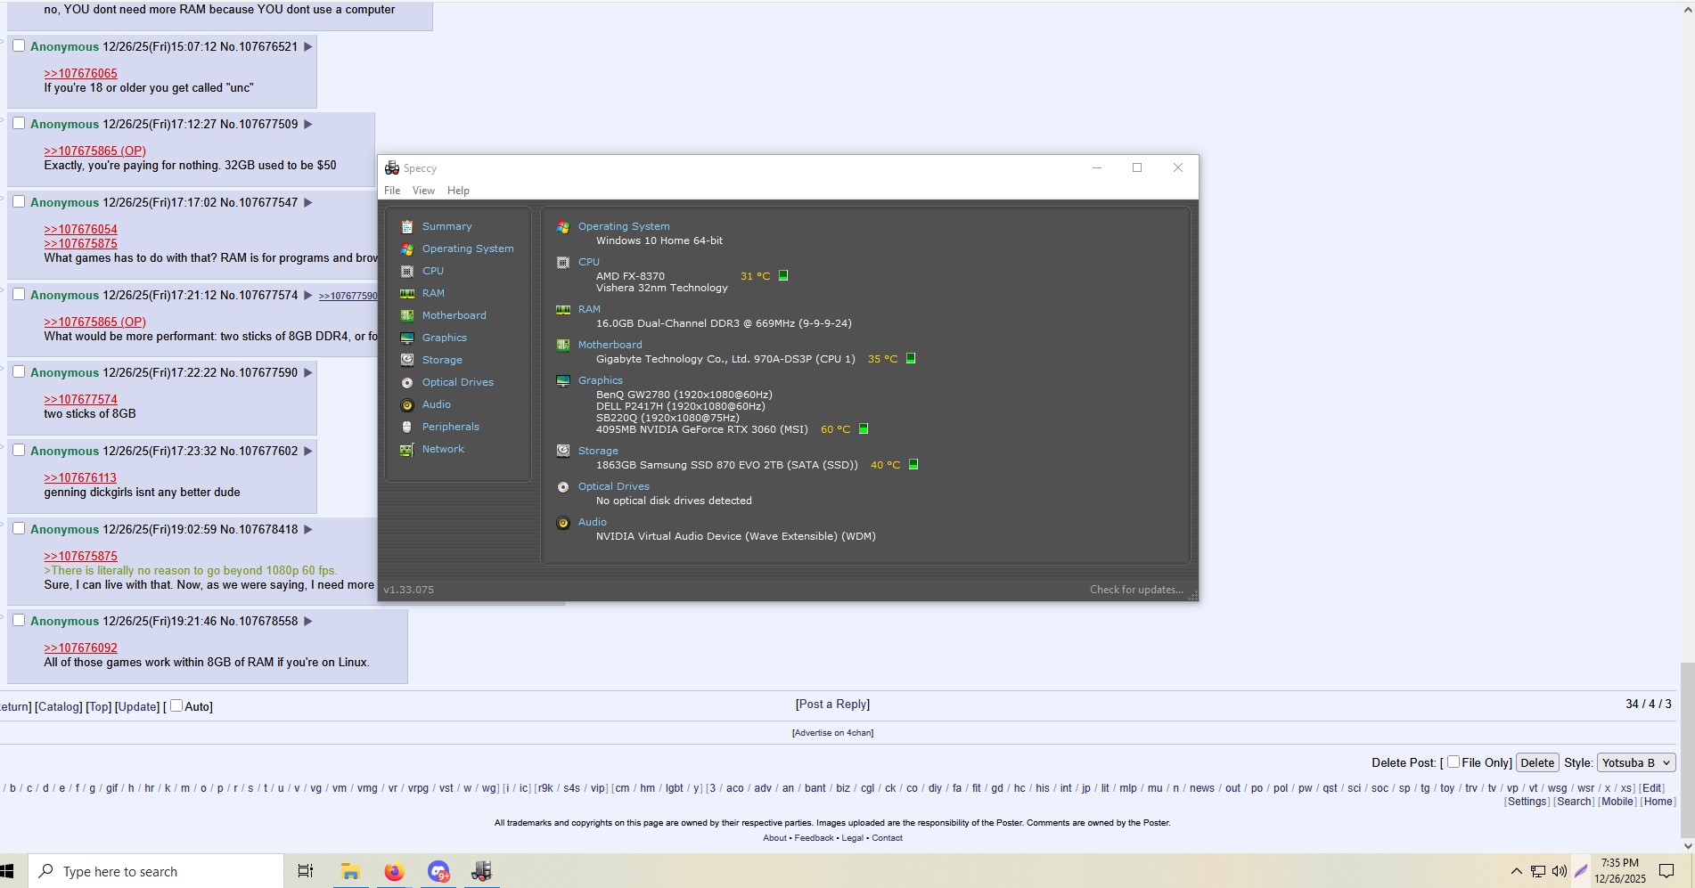Screen dimensions: 1695x888
Task: Open the post menu arrow for No.107676521
Action: (x=308, y=46)
